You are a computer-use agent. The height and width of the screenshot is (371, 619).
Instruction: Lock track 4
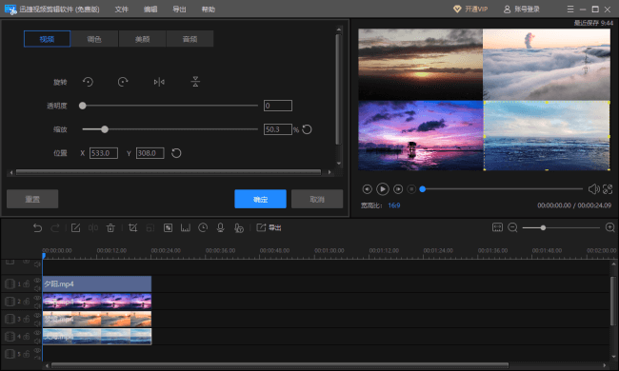27,337
